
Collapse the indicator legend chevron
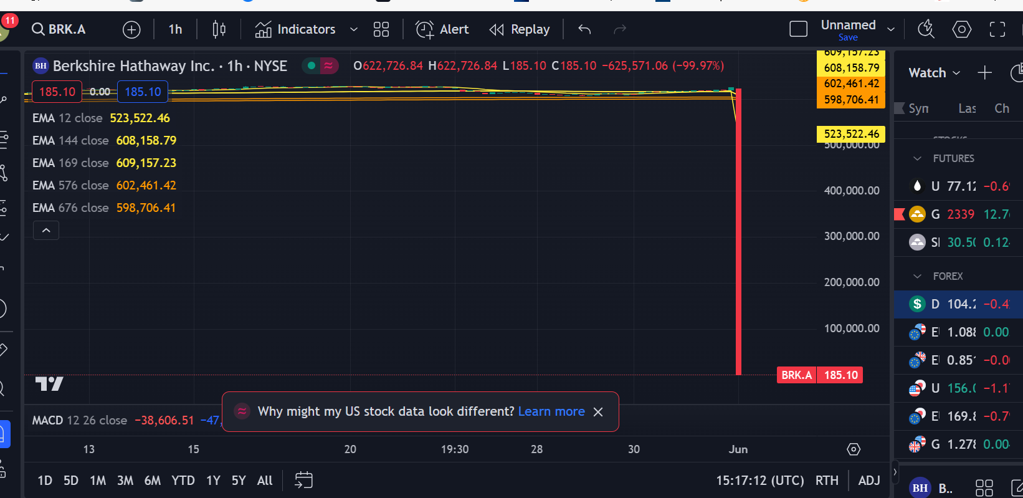[46, 230]
